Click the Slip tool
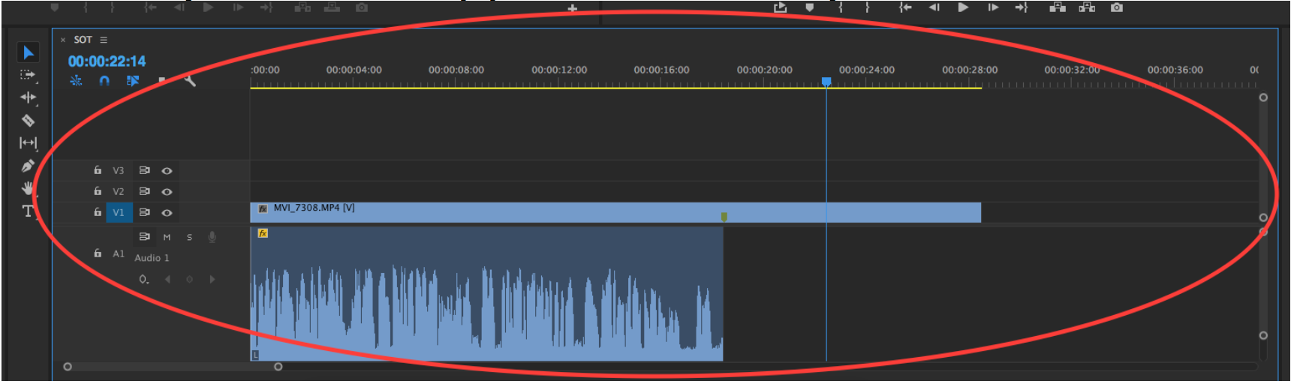This screenshot has height=384, width=1294. click(x=28, y=142)
